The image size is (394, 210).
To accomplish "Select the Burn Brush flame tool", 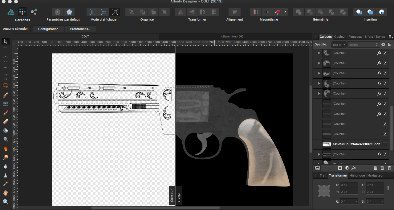I will click(x=6, y=149).
